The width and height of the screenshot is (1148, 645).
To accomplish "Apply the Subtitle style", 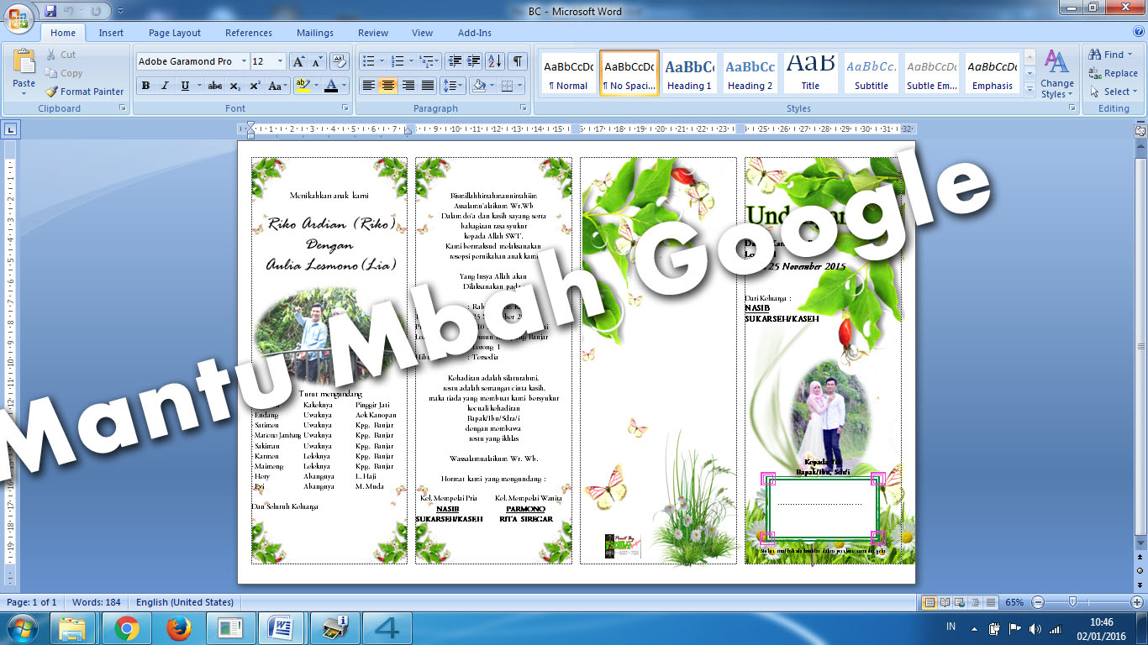I will [x=872, y=74].
